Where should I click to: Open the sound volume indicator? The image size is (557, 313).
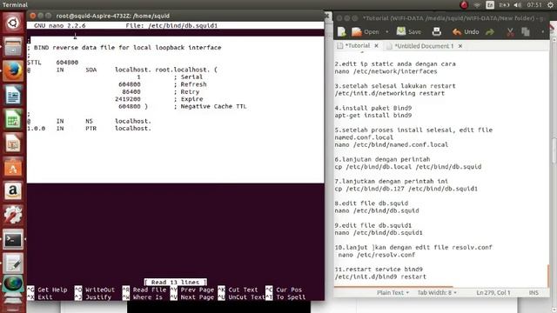518,5
